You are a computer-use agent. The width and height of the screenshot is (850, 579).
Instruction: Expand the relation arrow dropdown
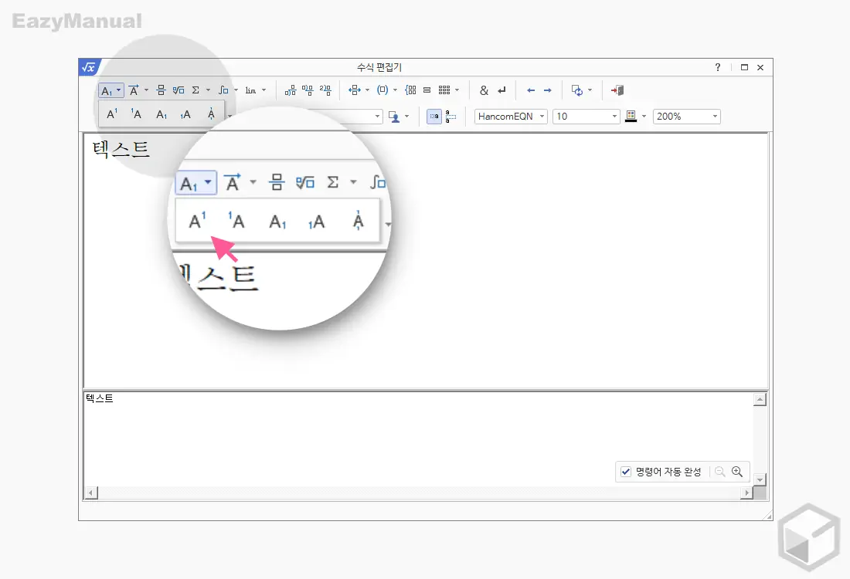coord(368,90)
